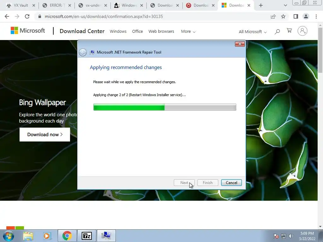Click the Microsoft logo
This screenshot has width=323, height=242.
(28, 31)
